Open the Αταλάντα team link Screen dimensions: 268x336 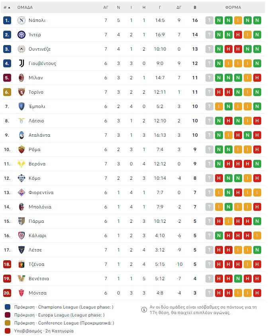pyautogui.click(x=39, y=135)
